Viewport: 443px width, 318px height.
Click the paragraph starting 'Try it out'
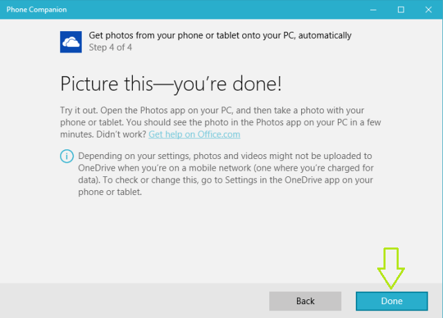[221, 122]
